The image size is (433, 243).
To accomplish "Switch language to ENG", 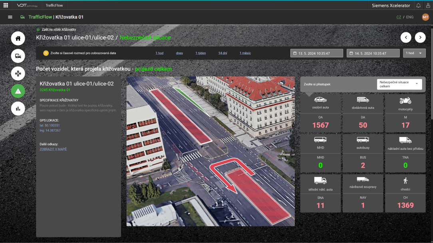I will pyautogui.click(x=410, y=17).
